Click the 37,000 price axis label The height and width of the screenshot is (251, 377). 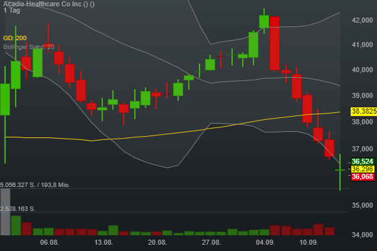coord(363,149)
